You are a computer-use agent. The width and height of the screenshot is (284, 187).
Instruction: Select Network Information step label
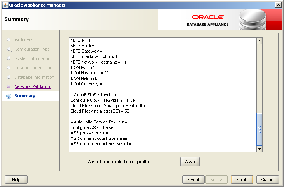pyautogui.click(x=33, y=68)
